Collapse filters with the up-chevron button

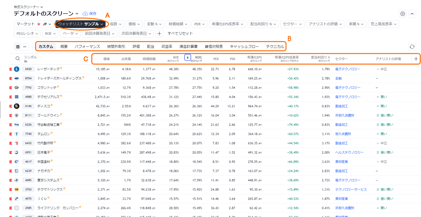pos(413,14)
